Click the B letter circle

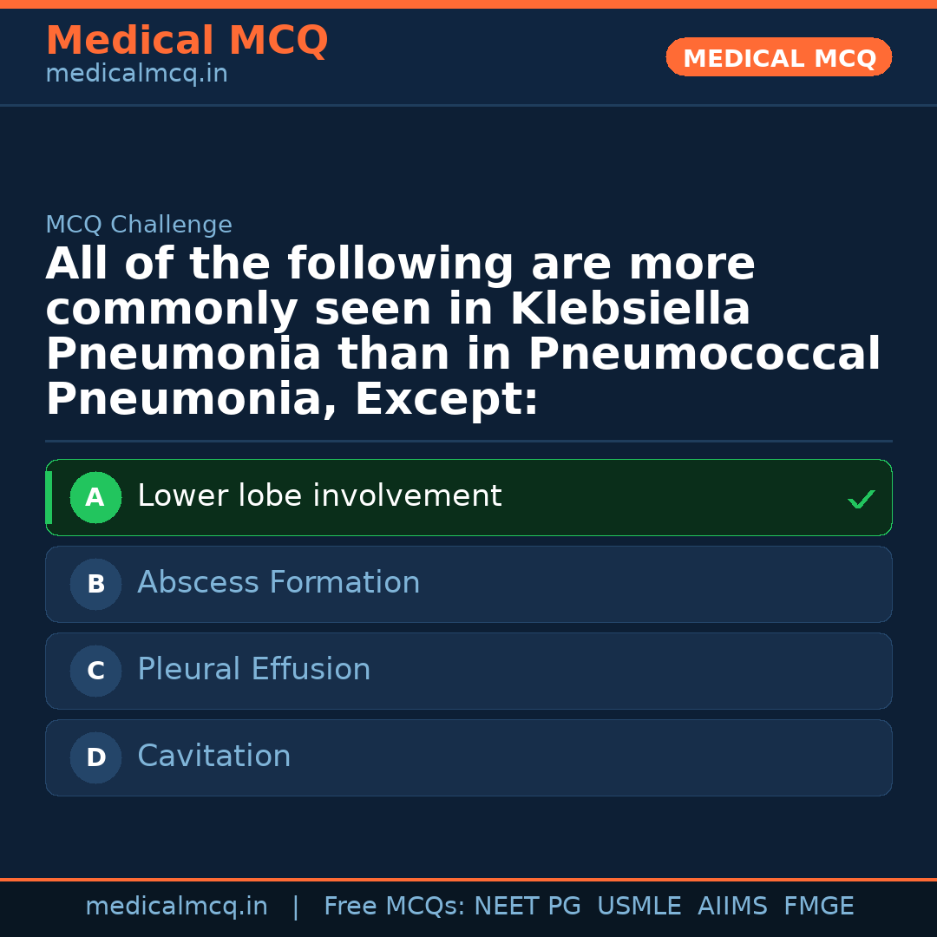pyautogui.click(x=95, y=585)
